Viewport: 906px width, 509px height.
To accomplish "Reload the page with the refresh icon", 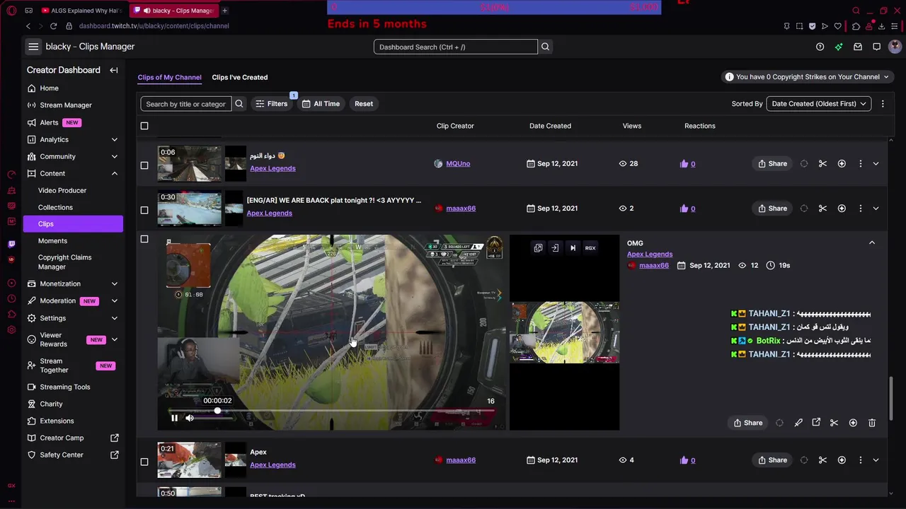I will point(53,26).
